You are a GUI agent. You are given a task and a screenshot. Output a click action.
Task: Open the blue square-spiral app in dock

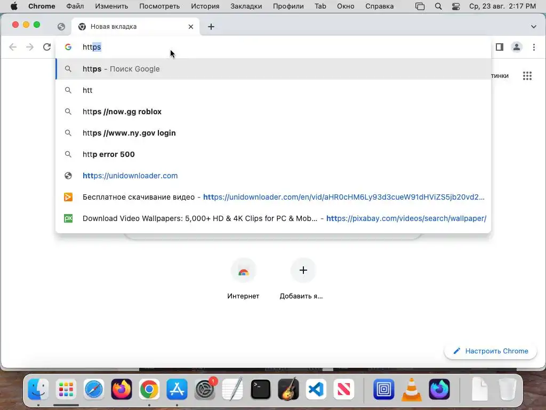click(x=384, y=389)
